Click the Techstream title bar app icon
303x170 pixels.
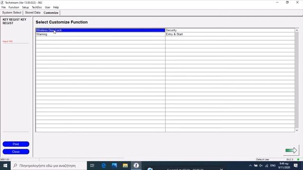pyautogui.click(x=2, y=2)
